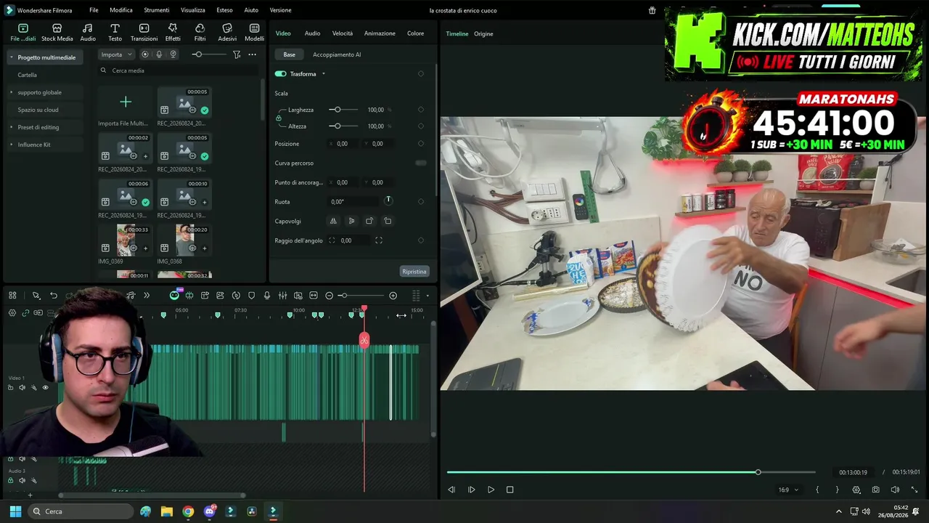Open the media filter funnel icon

click(x=237, y=54)
